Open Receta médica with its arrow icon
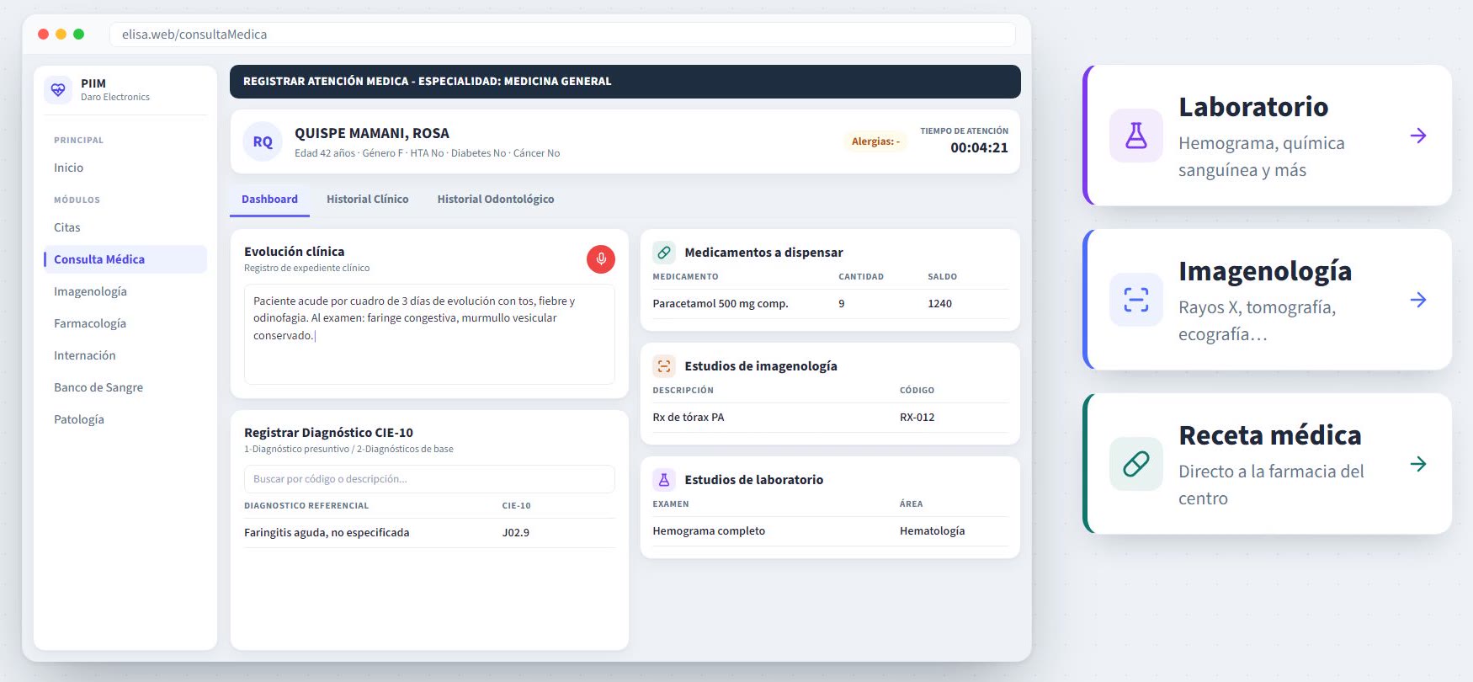The image size is (1473, 682). [x=1418, y=464]
